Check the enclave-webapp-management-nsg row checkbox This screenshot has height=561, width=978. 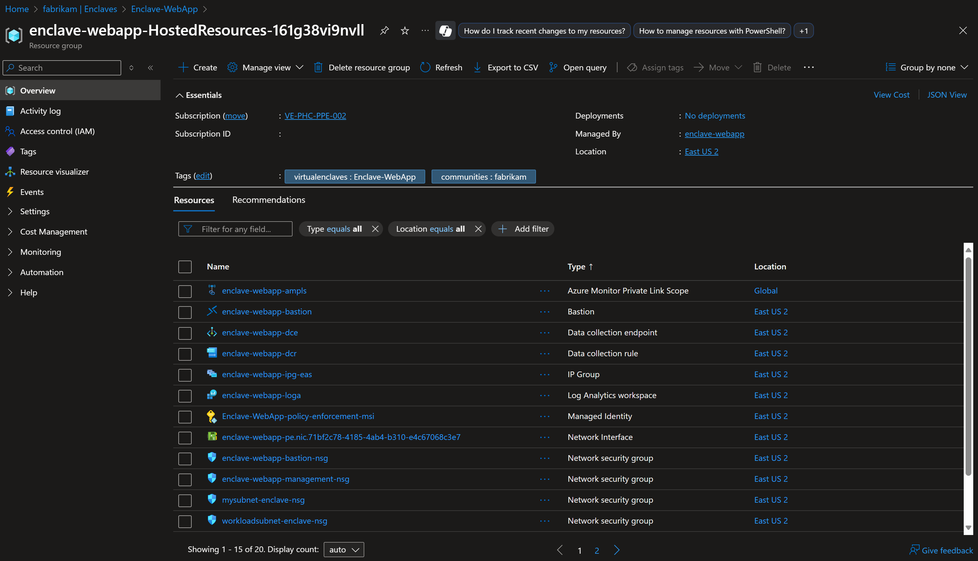coord(185,480)
